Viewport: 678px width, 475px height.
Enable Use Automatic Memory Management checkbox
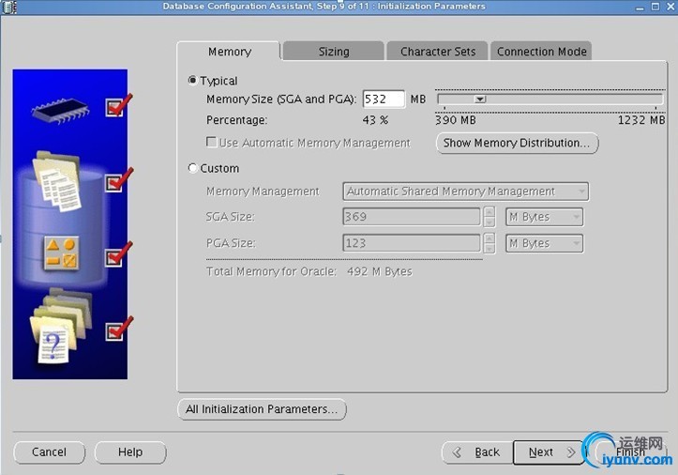tap(211, 143)
